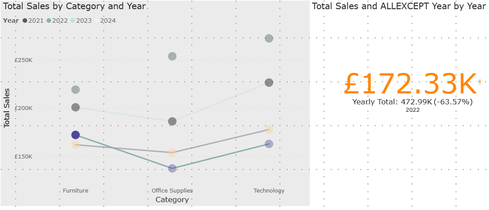489x210 pixels.
Task: Select the dark grey Office Supplies marker
Action: pos(172,121)
